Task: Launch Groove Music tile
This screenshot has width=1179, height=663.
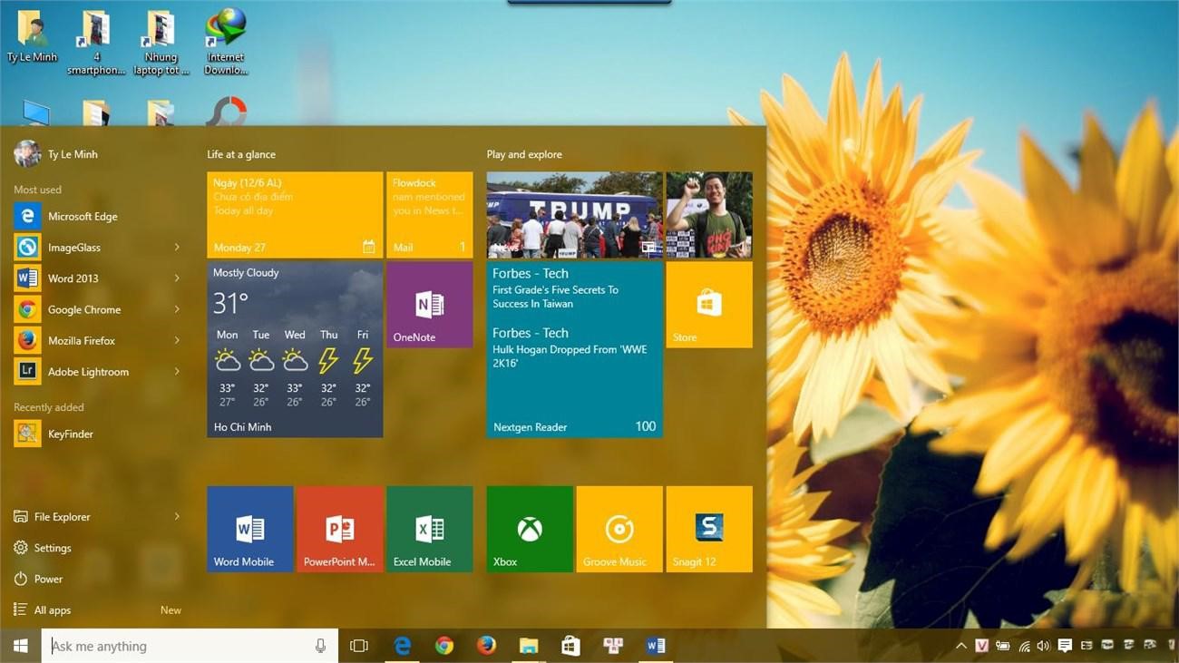Action: point(619,529)
